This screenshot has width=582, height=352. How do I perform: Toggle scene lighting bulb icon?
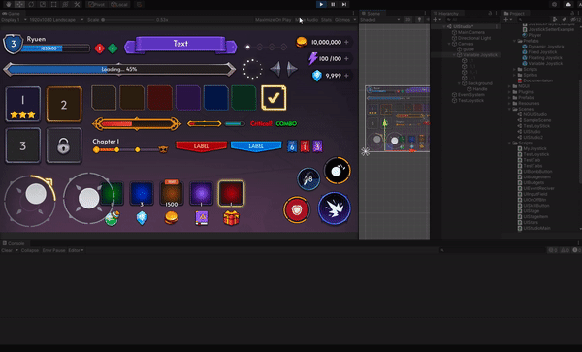click(419, 20)
